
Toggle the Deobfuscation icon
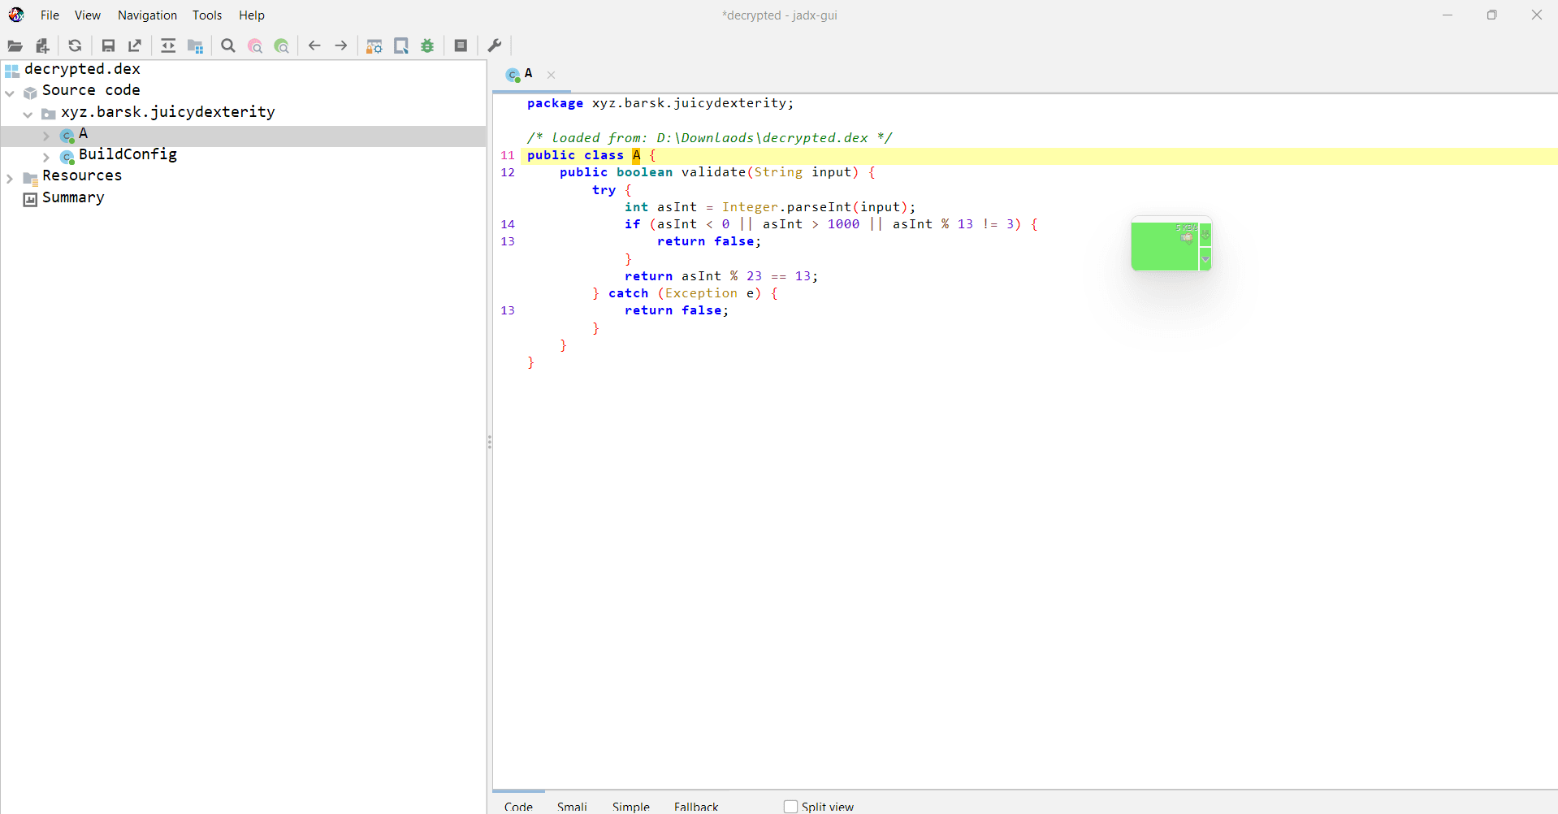tap(374, 46)
